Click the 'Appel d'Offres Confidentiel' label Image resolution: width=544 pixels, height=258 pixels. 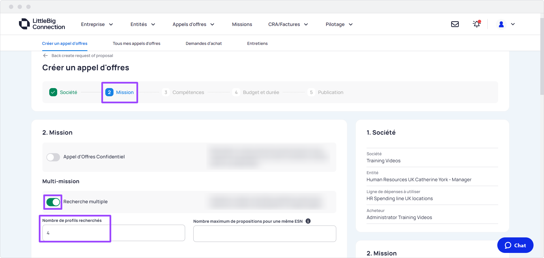coord(94,157)
